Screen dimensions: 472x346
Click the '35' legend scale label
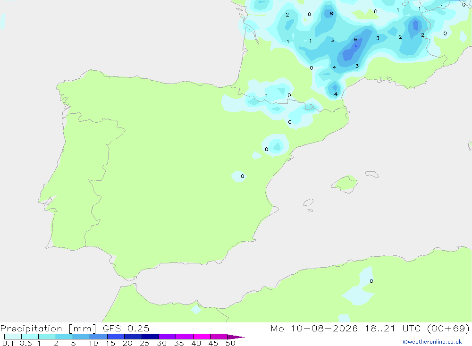point(179,343)
